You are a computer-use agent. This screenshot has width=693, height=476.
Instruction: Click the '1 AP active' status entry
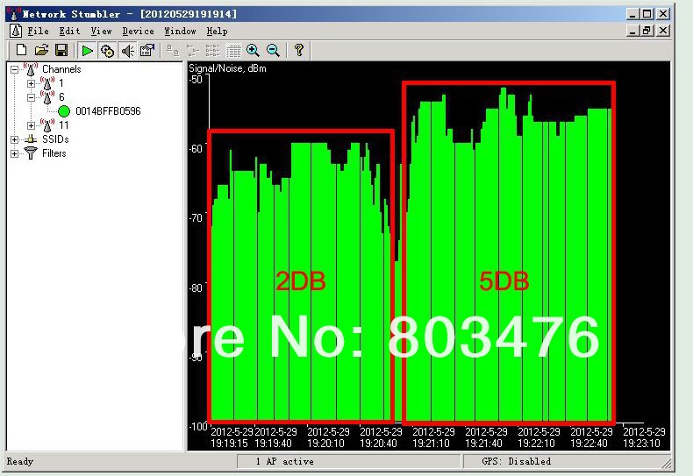point(284,461)
